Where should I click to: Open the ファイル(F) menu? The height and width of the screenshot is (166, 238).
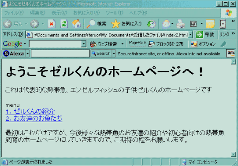click(x=14, y=13)
